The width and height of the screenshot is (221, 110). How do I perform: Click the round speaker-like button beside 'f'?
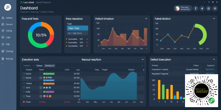[x=202, y=8]
